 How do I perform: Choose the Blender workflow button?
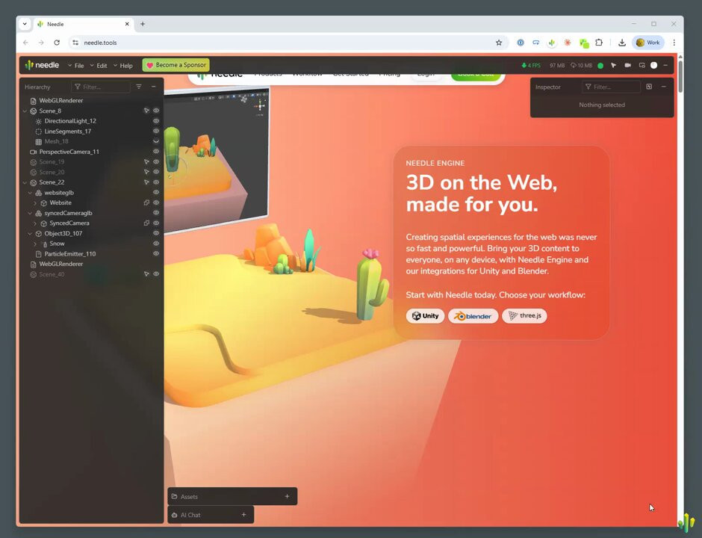(473, 316)
